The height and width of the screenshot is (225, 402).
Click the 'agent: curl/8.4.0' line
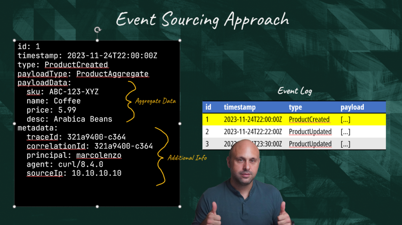point(65,164)
